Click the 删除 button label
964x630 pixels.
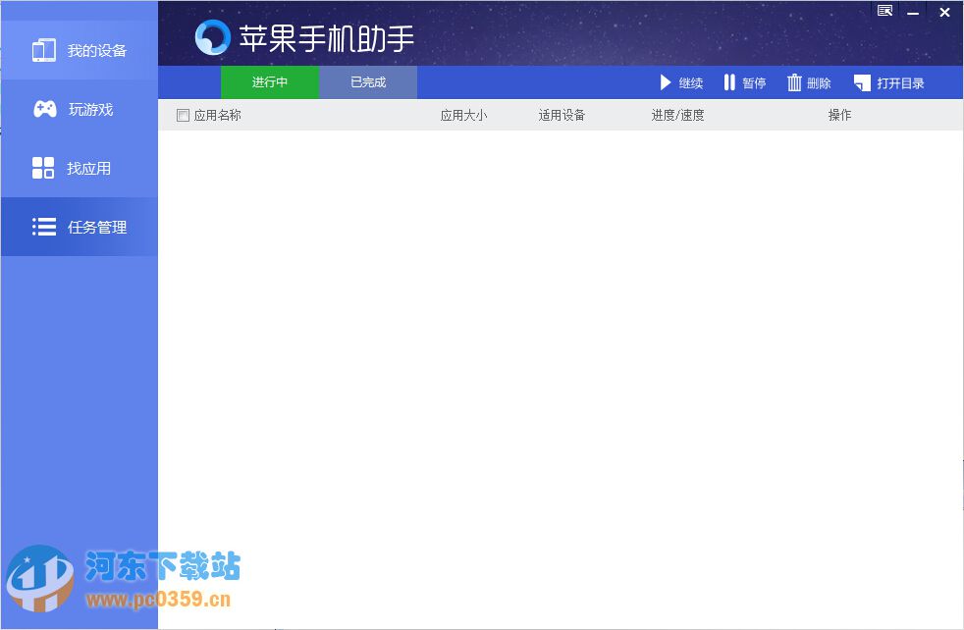(817, 83)
